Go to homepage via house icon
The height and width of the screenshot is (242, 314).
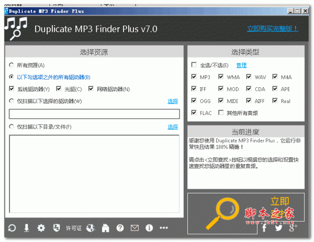pyautogui.click(x=105, y=228)
